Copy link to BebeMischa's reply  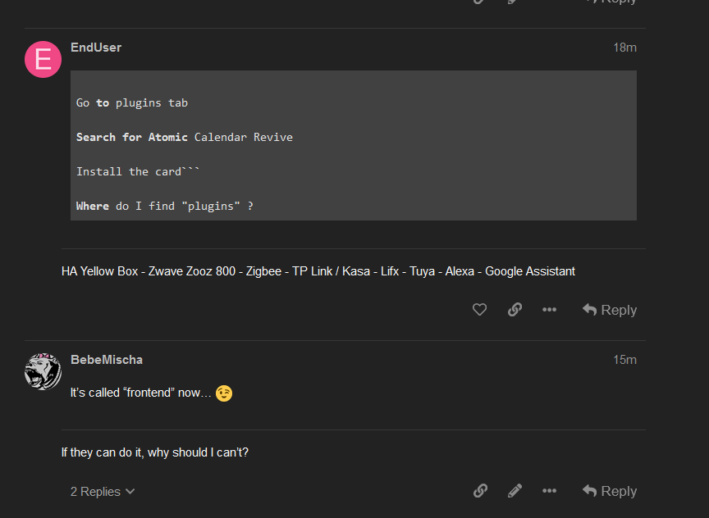480,490
